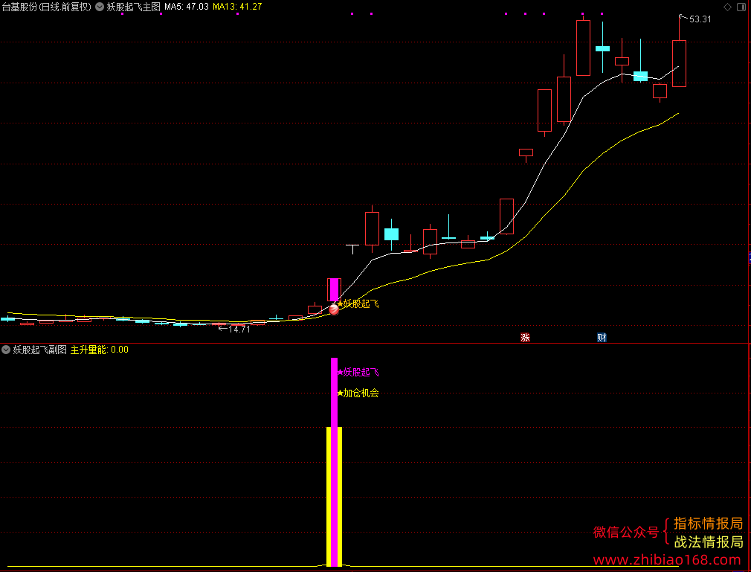Select the magenta signal candle on main chart
This screenshot has height=572, width=751.
coord(334,290)
